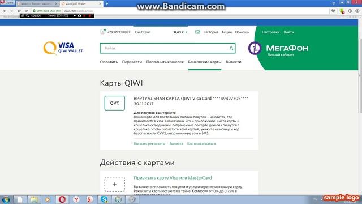
Task: Open the Opera taskbar icon
Action: point(62,199)
